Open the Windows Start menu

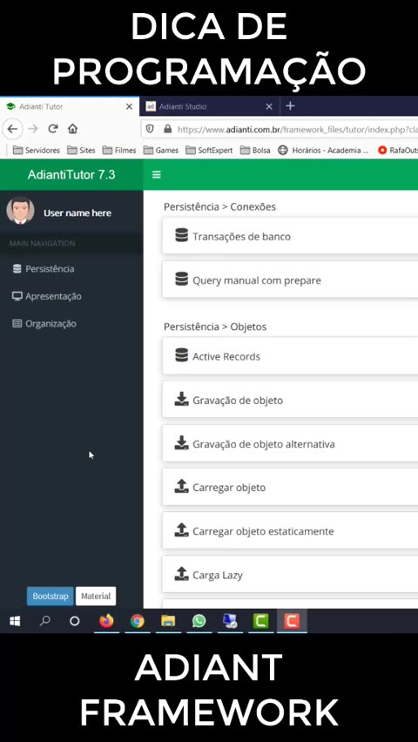[15, 621]
